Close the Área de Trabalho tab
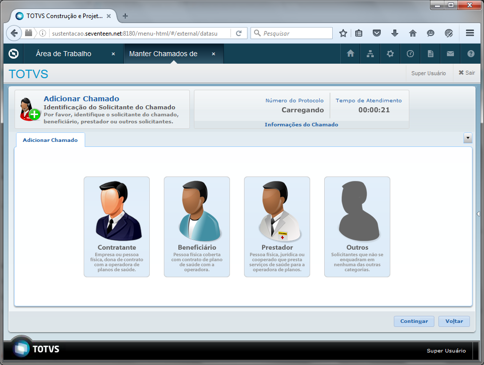Screen dimensions: 484x365 pyautogui.click(x=113, y=54)
